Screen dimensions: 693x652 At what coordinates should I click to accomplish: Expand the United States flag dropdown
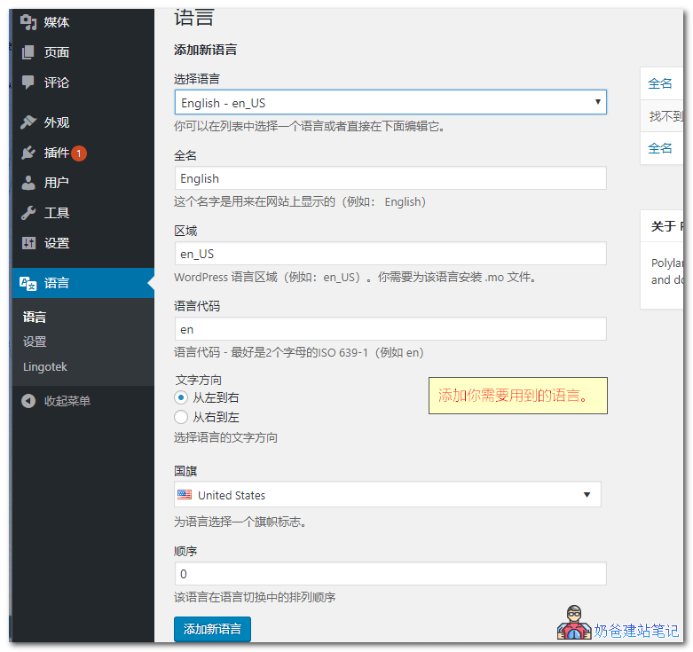387,495
